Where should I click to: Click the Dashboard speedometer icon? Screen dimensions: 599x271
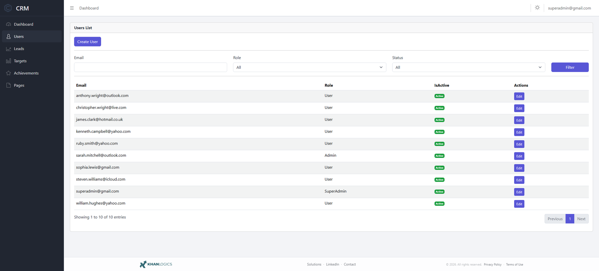8,24
